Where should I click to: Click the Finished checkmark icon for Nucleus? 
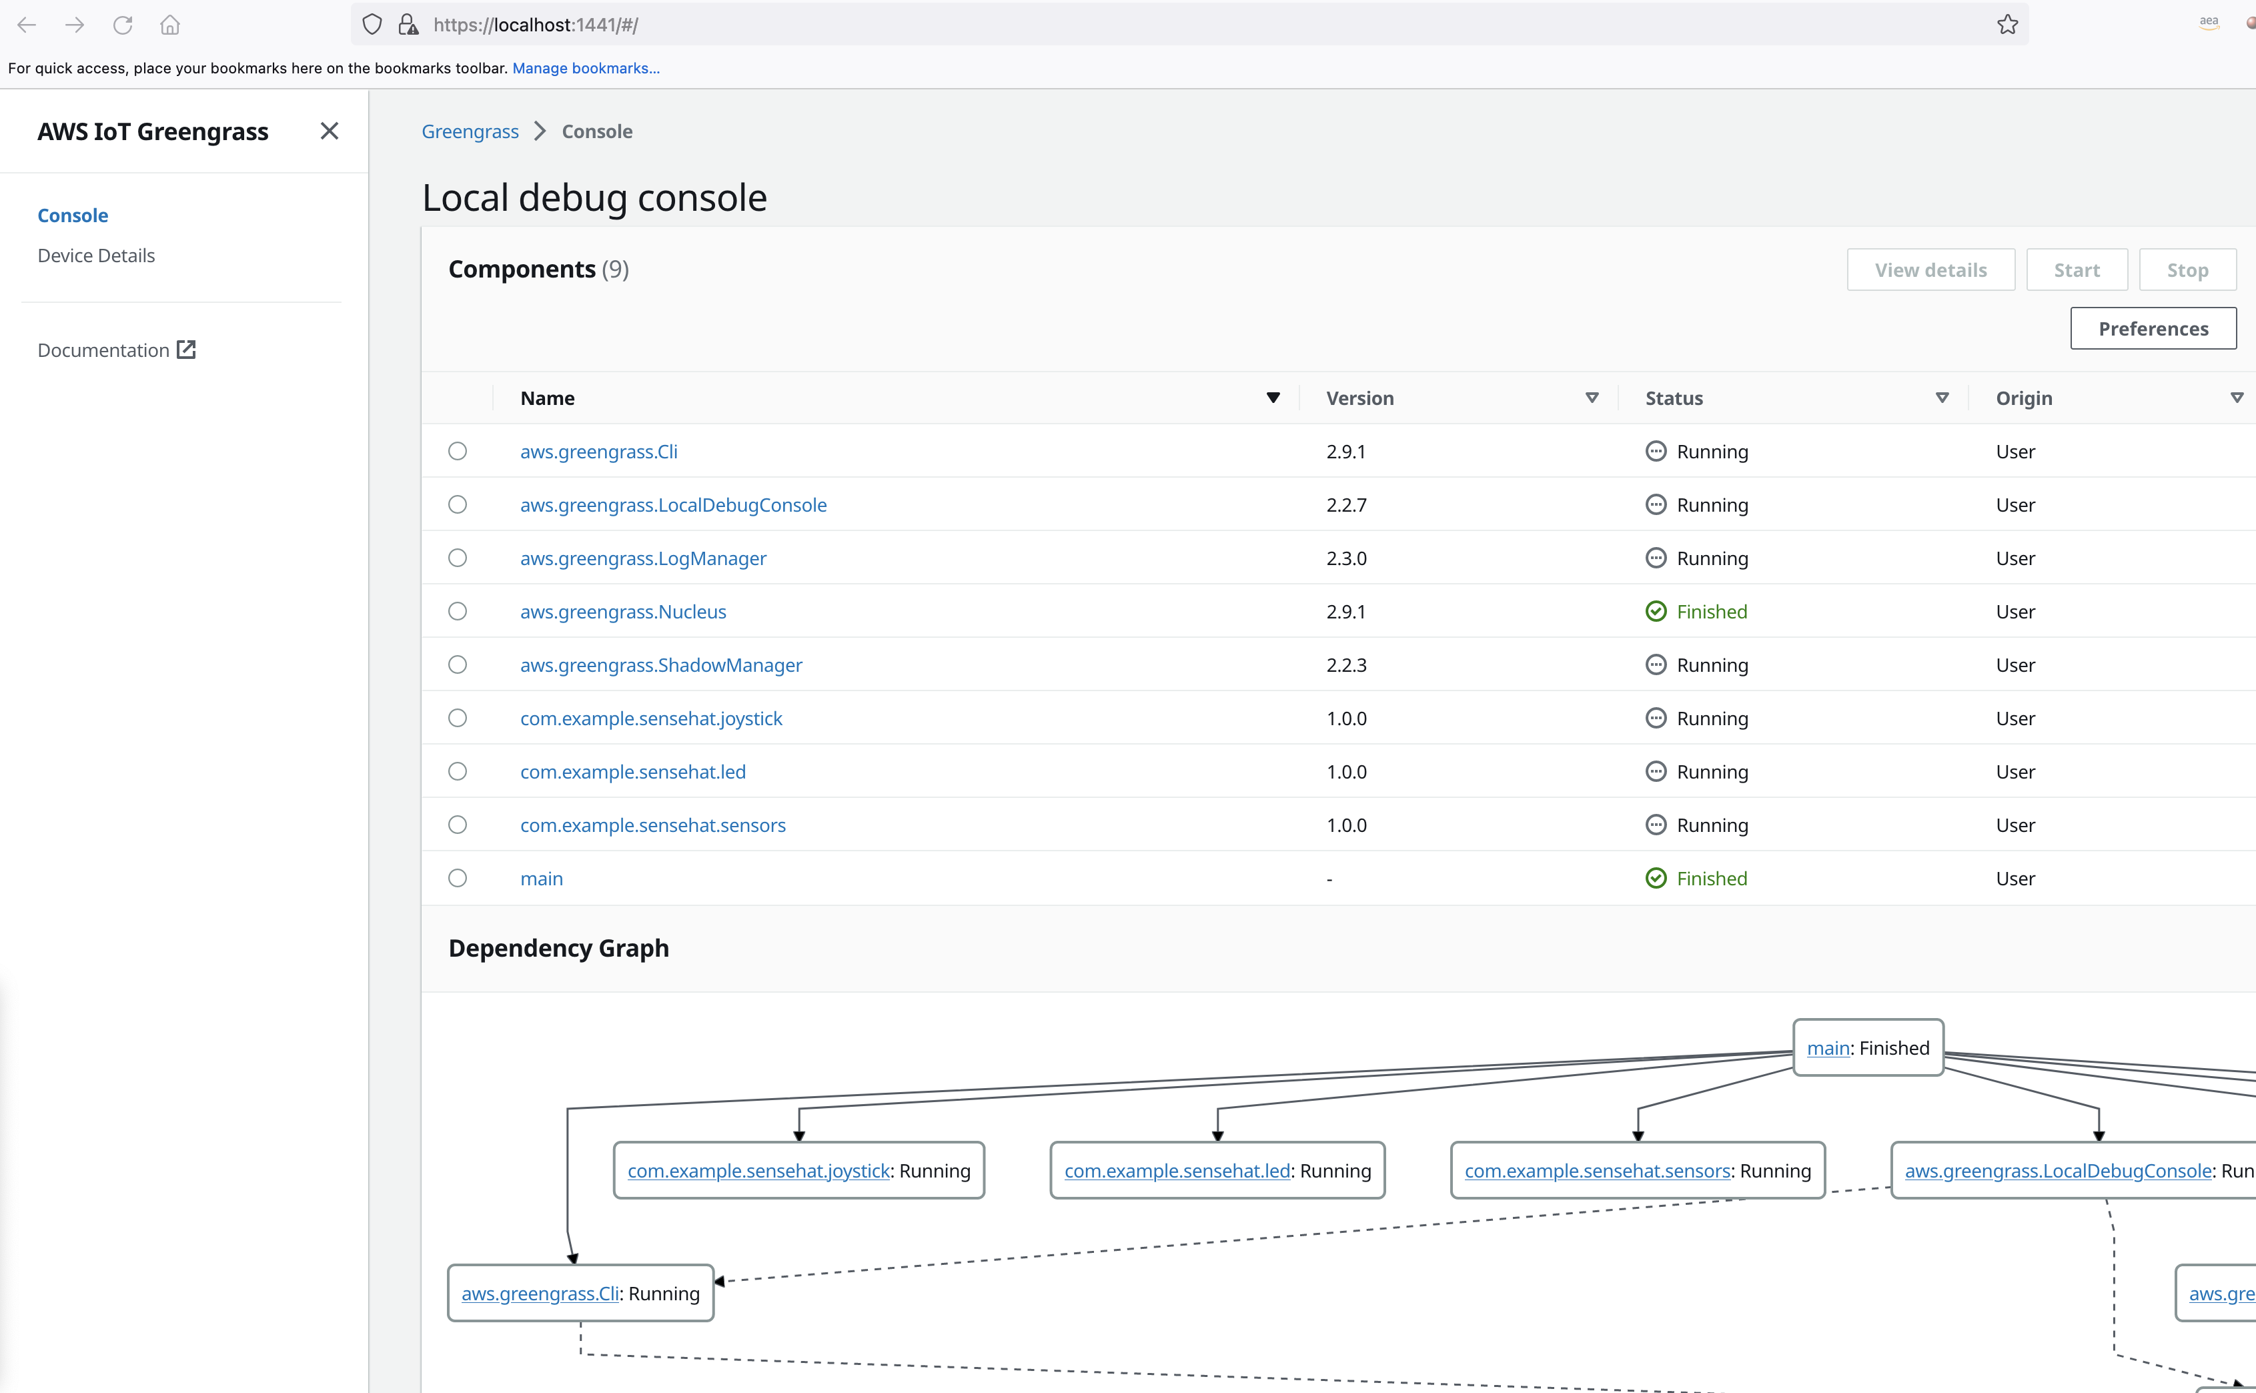[x=1656, y=612]
